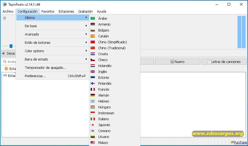248x146 pixels.
Task: Click the Catalán flag icon
Action: (93, 36)
